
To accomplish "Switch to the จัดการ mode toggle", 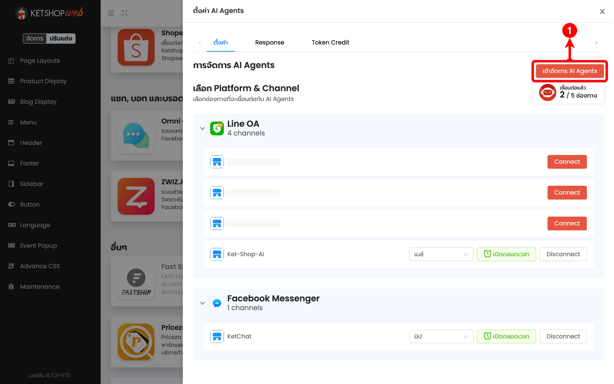I will tap(35, 38).
